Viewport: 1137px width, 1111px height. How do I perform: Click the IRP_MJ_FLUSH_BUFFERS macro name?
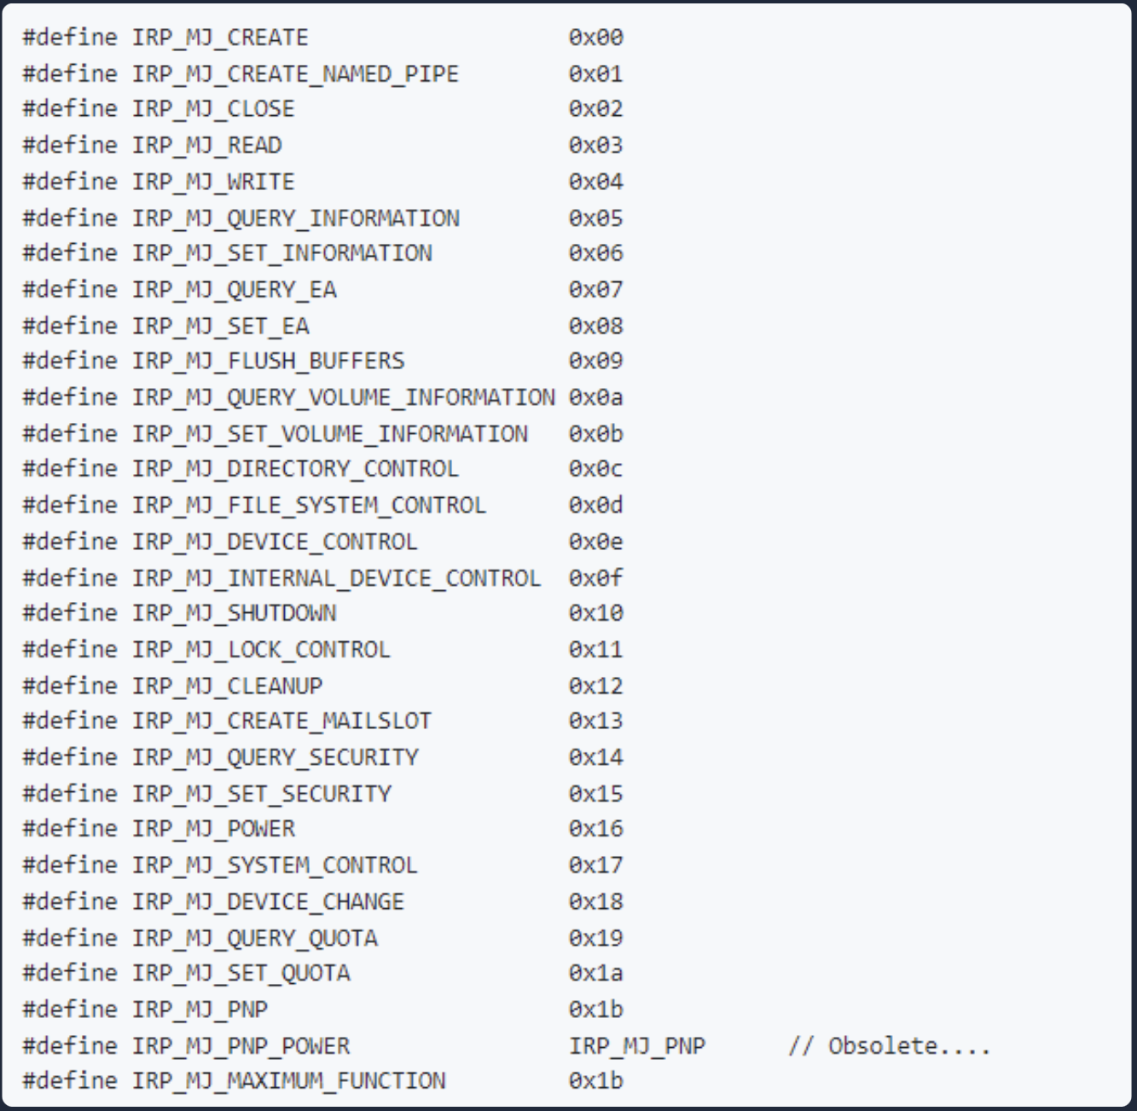tap(267, 361)
